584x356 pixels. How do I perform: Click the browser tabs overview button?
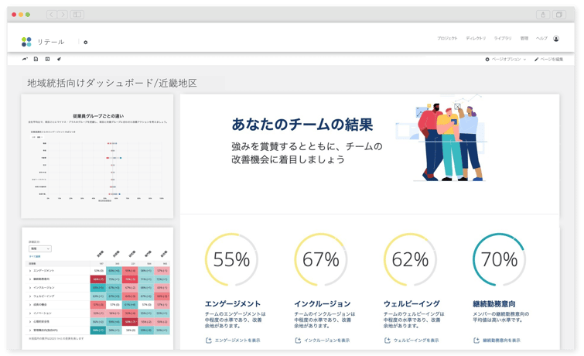tap(559, 15)
